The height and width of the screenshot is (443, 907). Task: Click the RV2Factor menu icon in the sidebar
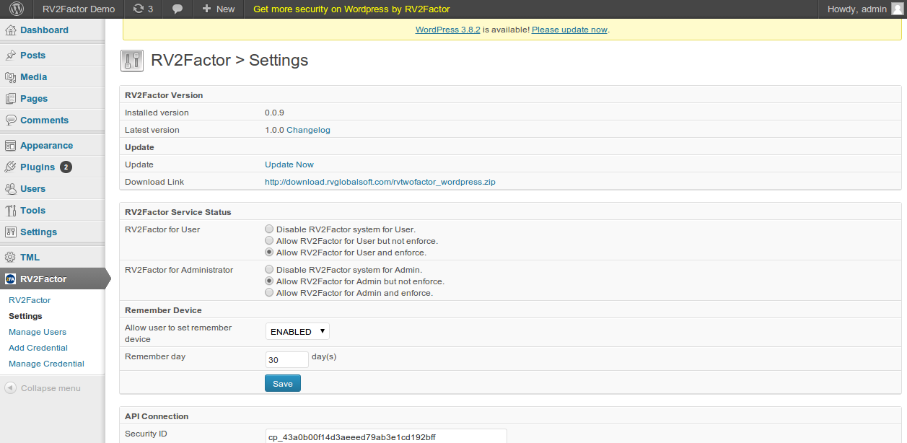(x=11, y=279)
